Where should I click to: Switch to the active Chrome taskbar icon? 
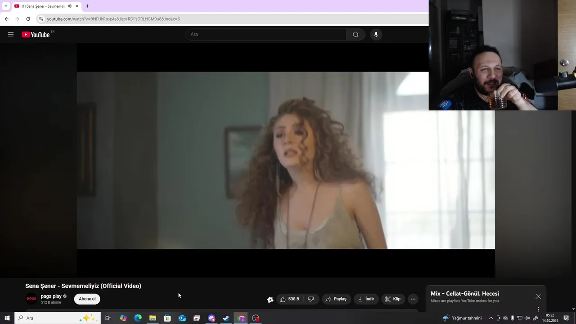point(241,318)
